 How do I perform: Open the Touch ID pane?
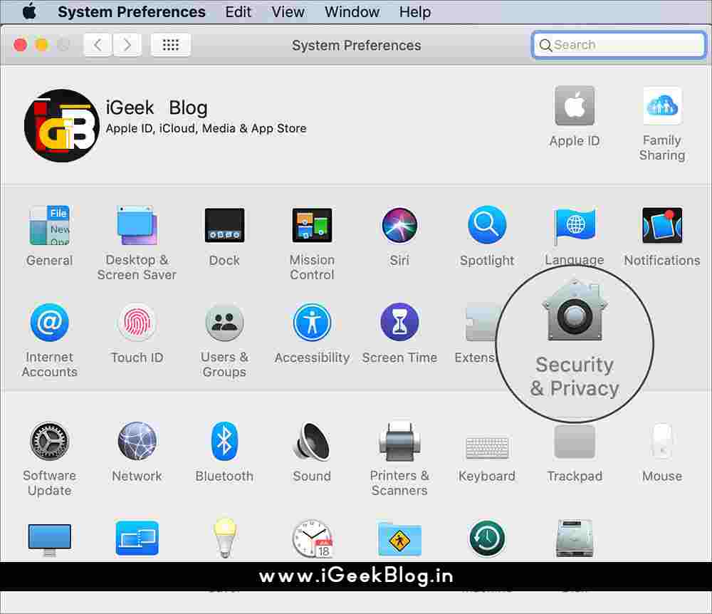[137, 333]
